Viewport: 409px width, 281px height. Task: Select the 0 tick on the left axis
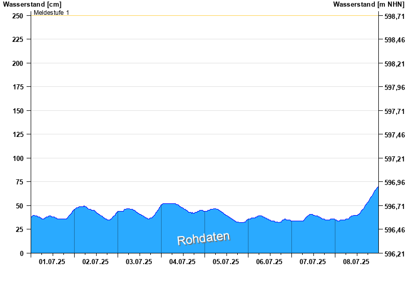coord(21,253)
